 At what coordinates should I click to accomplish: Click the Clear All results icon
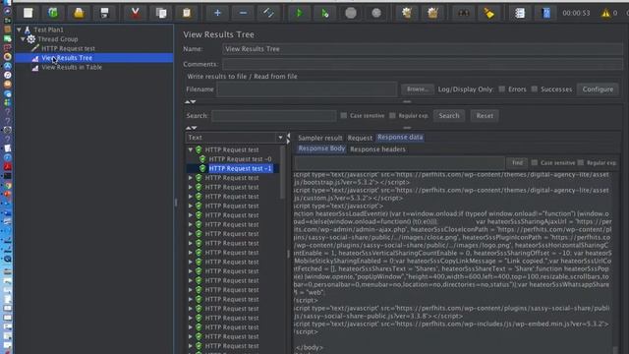[432, 13]
